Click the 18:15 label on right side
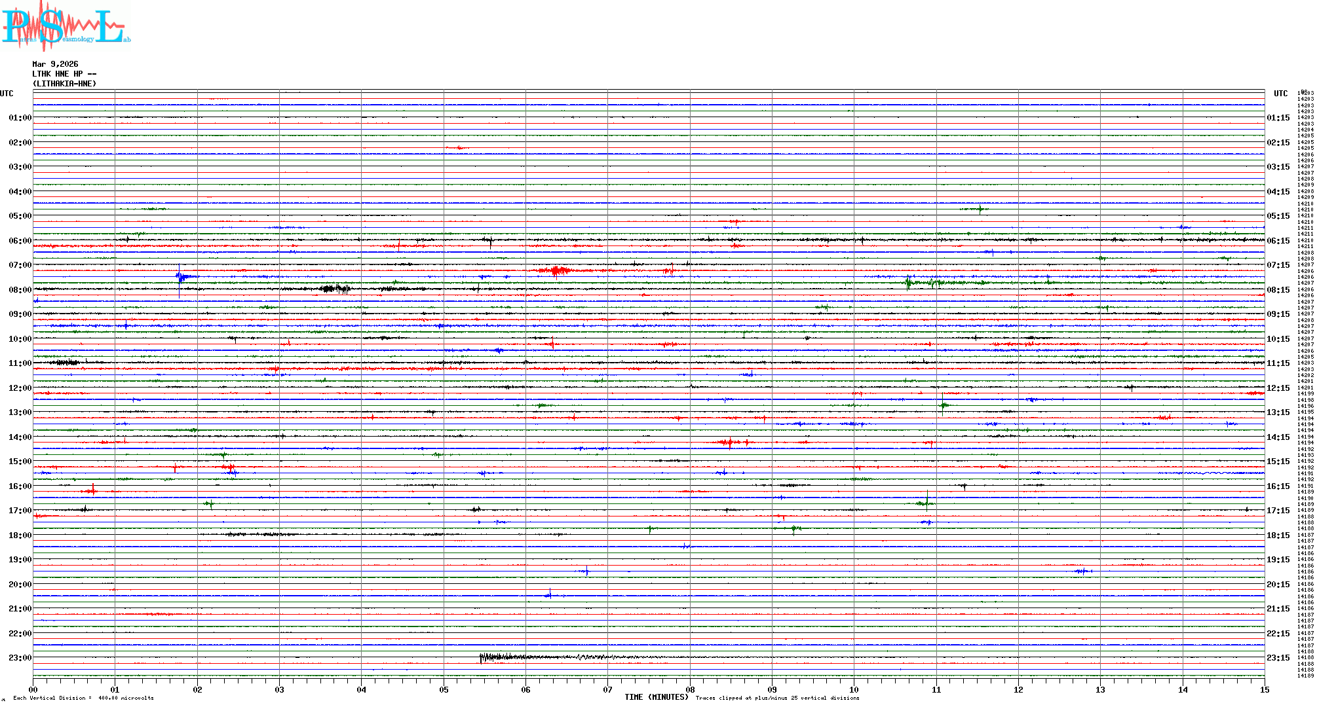1317x707 pixels. coord(1278,535)
